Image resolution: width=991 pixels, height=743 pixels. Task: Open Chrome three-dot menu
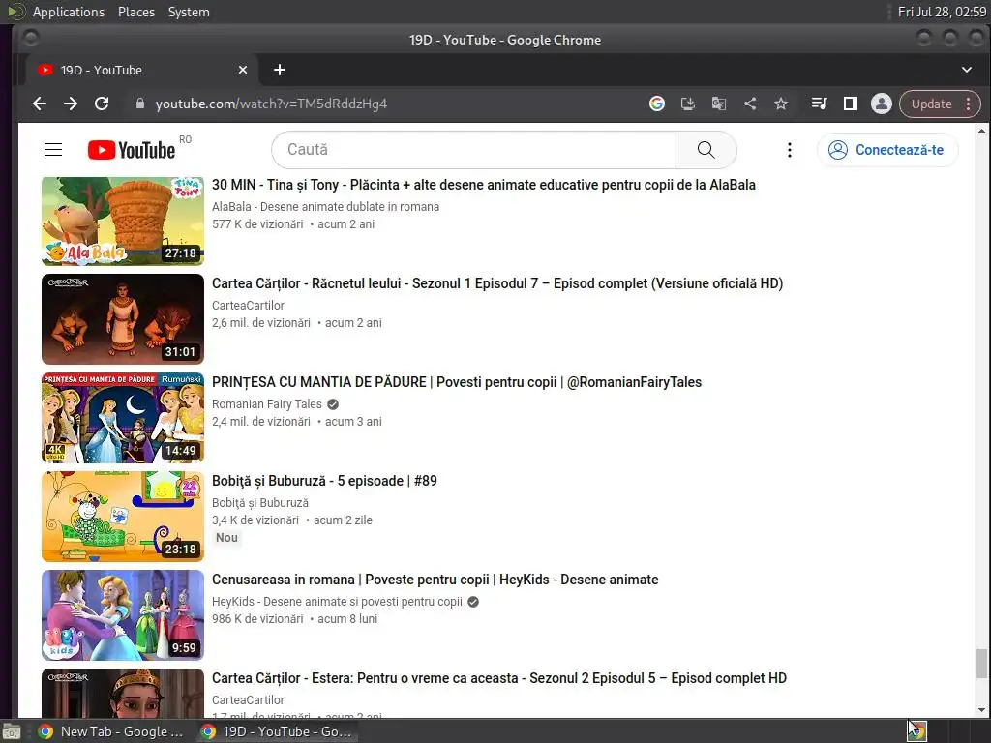tap(968, 104)
